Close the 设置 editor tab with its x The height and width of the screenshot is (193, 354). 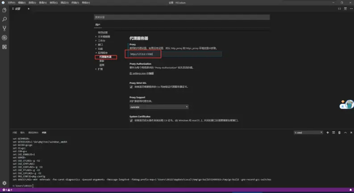point(29,8)
